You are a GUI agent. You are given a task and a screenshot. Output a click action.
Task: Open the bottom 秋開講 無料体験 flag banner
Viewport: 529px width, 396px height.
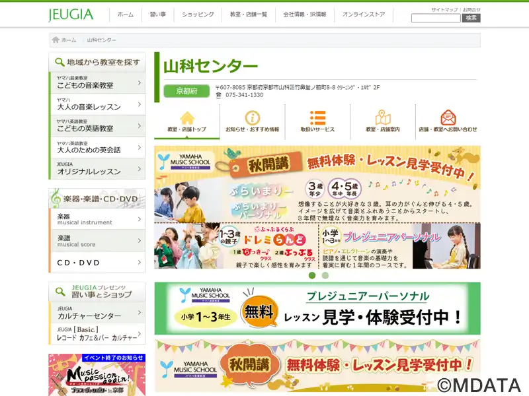pyautogui.click(x=317, y=366)
